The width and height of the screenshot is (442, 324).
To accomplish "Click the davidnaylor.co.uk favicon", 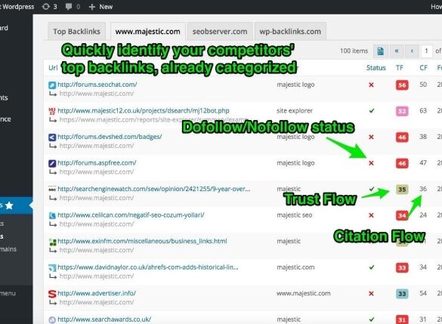I will (52, 267).
